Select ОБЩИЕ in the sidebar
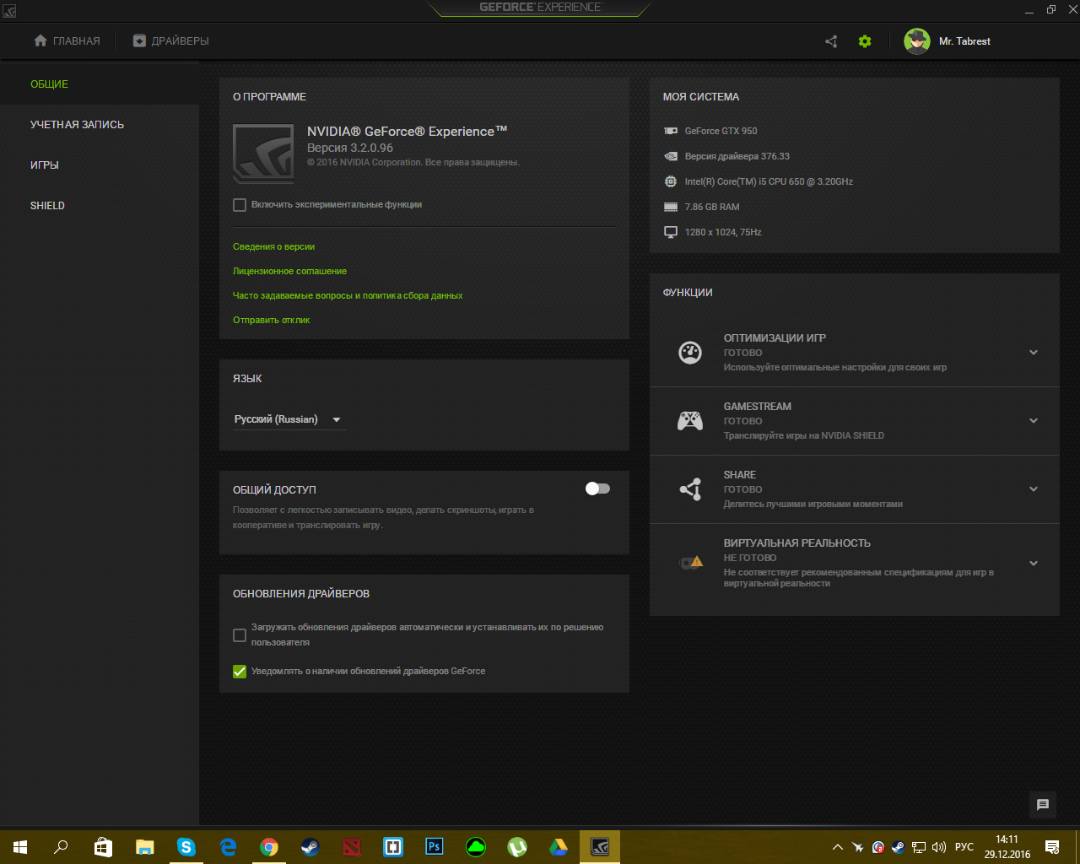Image resolution: width=1080 pixels, height=864 pixels. tap(100, 84)
